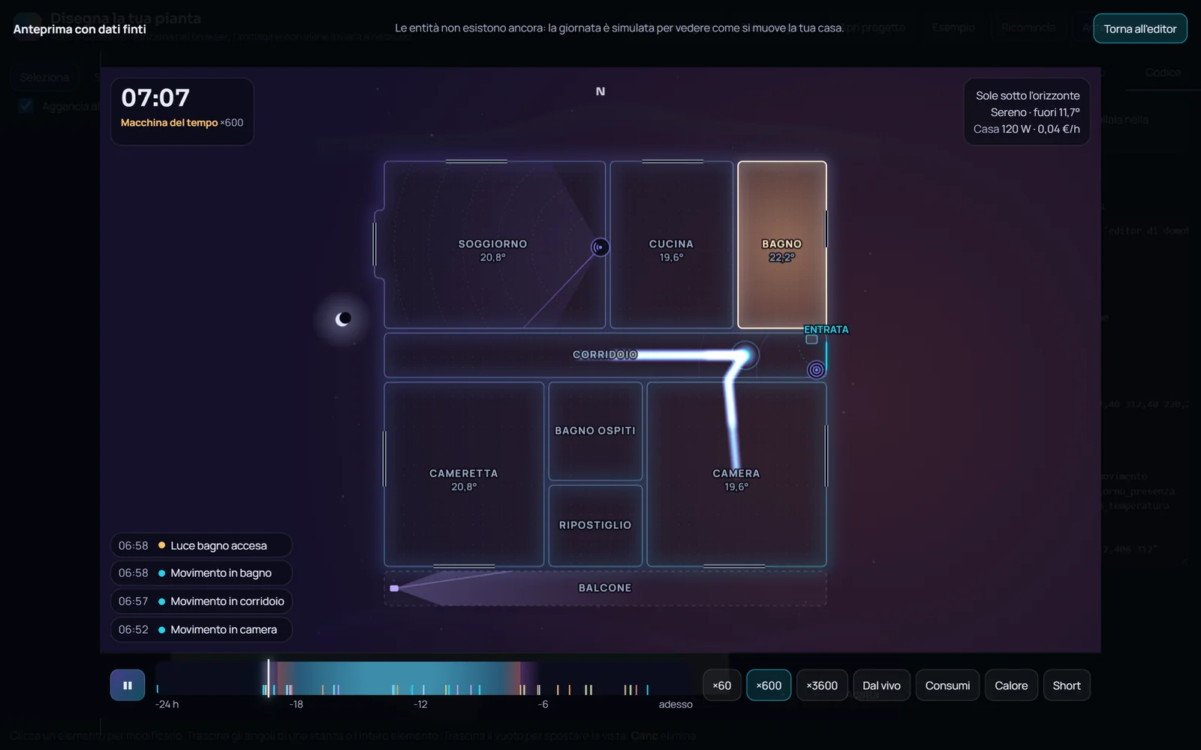Enable the Calore heat view
The image size is (1201, 750).
[1011, 685]
